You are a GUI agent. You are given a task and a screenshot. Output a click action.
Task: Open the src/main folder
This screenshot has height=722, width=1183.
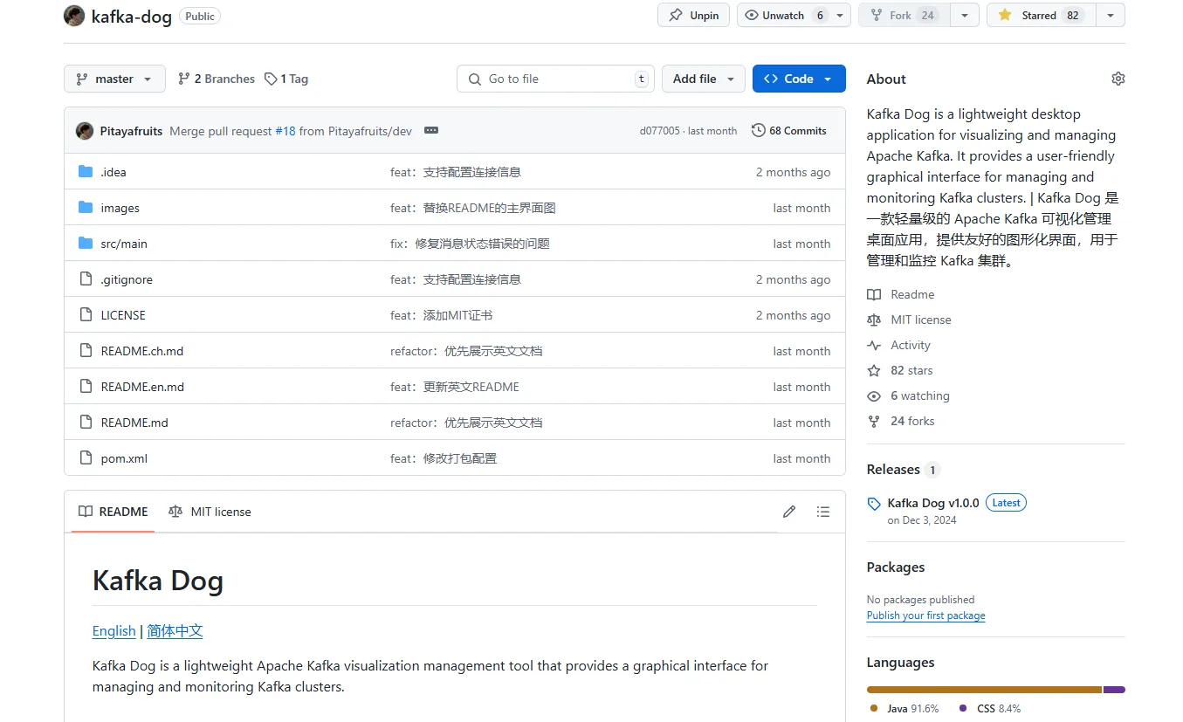[x=124, y=244]
